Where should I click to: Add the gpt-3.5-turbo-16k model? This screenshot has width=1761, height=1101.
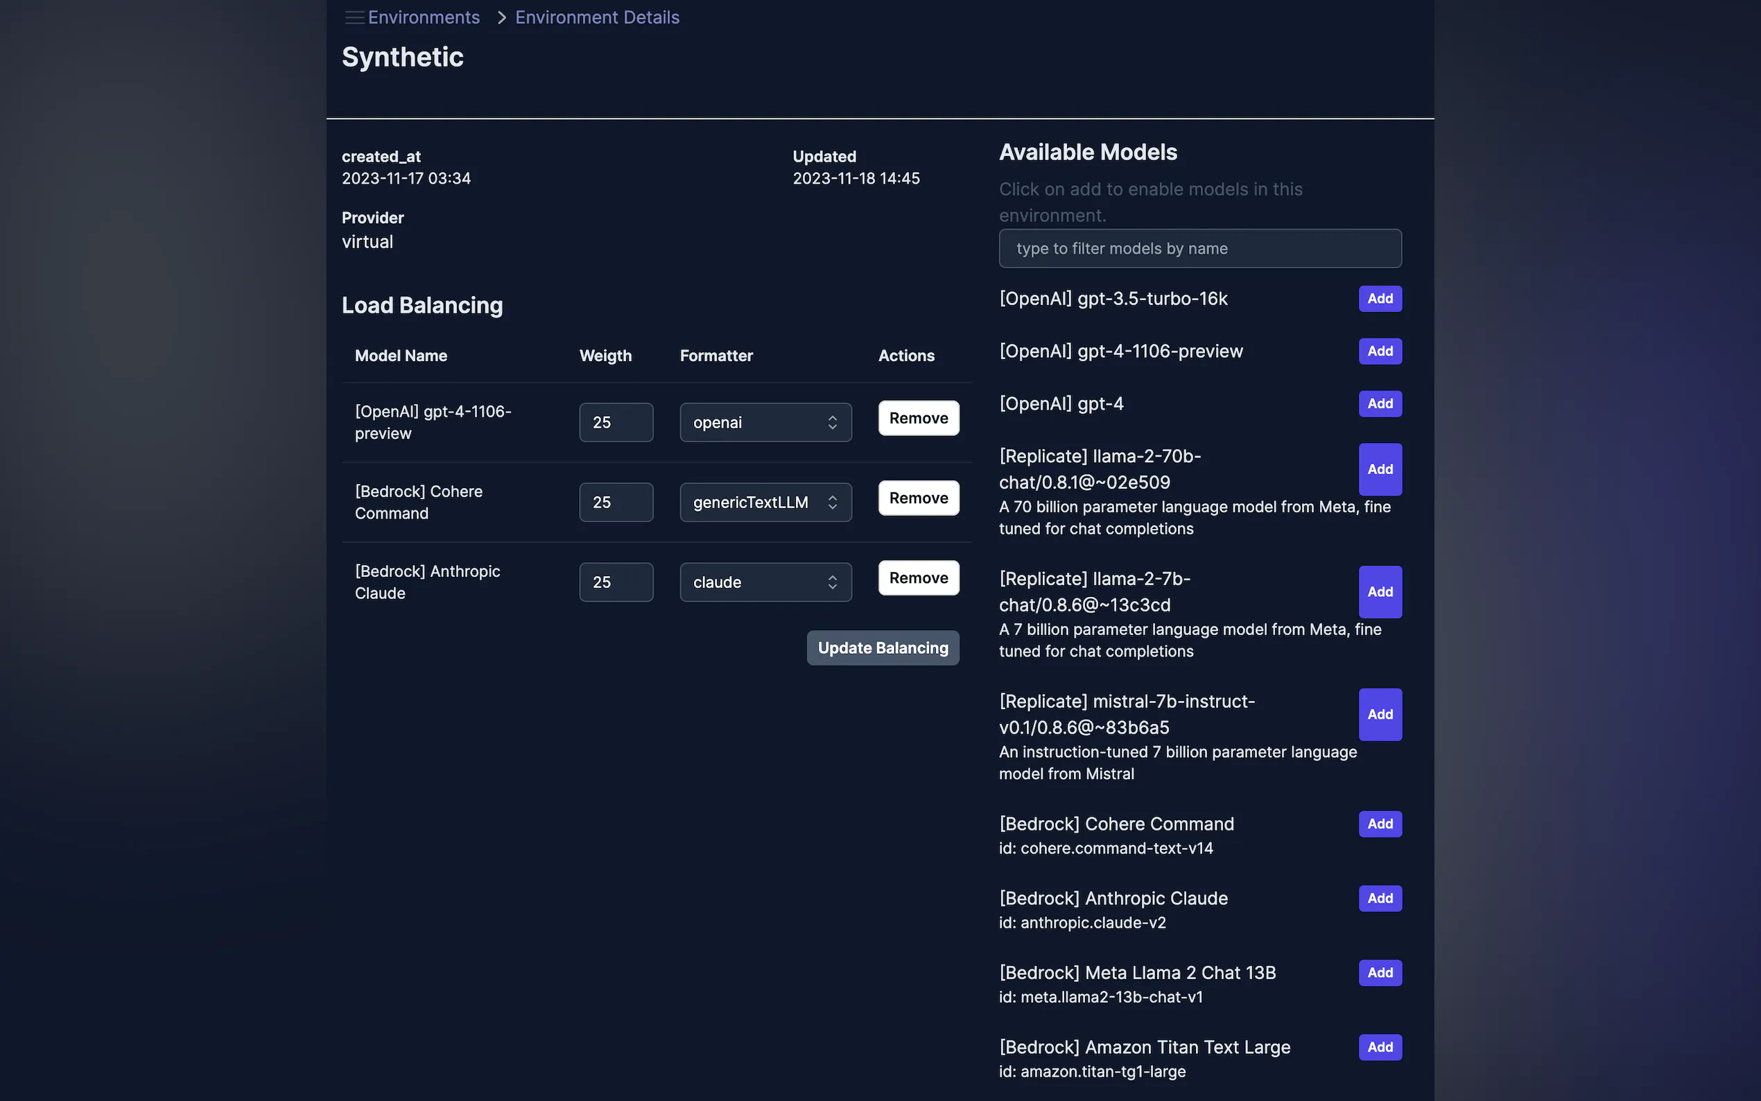point(1379,298)
